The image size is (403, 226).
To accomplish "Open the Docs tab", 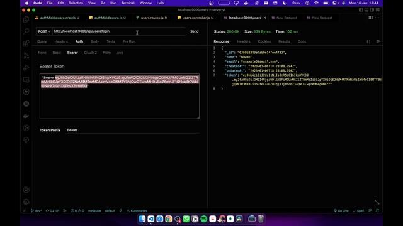I will coord(302,41).
